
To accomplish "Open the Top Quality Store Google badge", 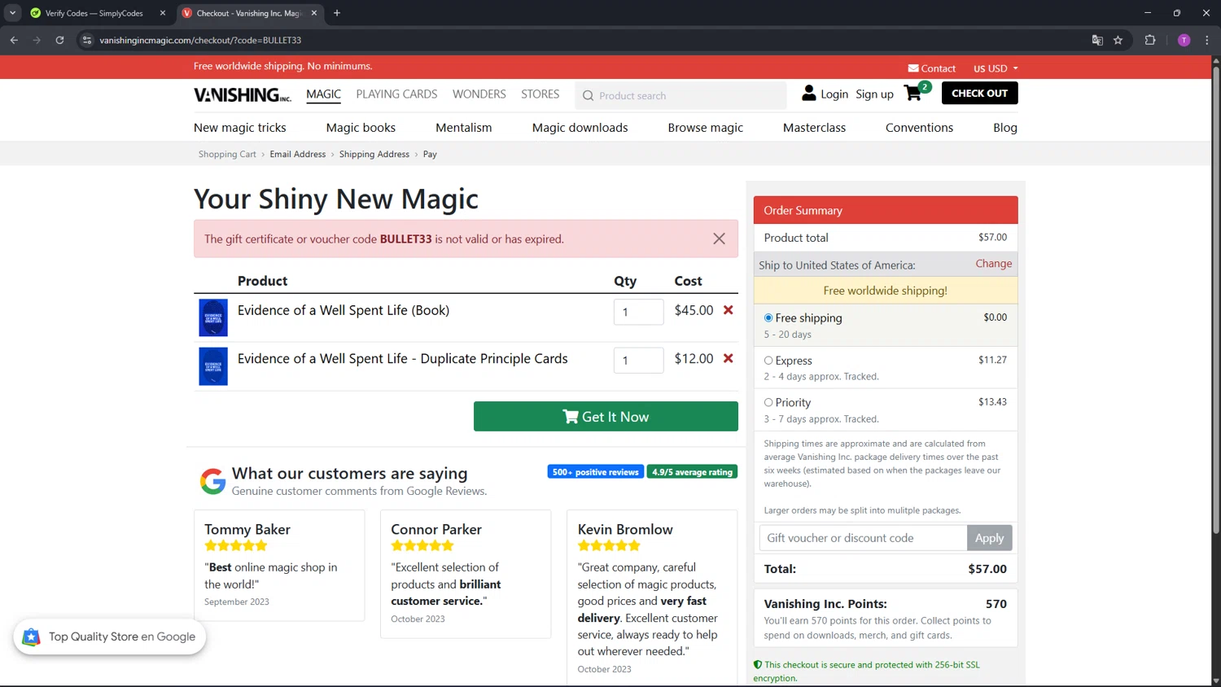I will (110, 637).
